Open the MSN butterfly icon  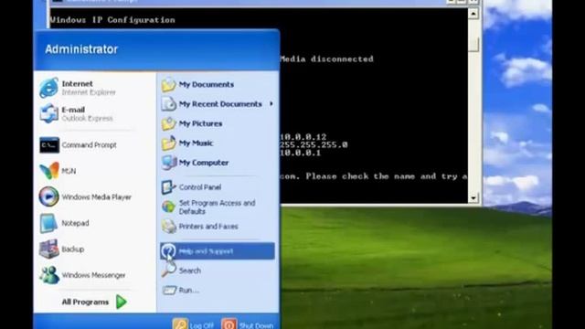48,171
